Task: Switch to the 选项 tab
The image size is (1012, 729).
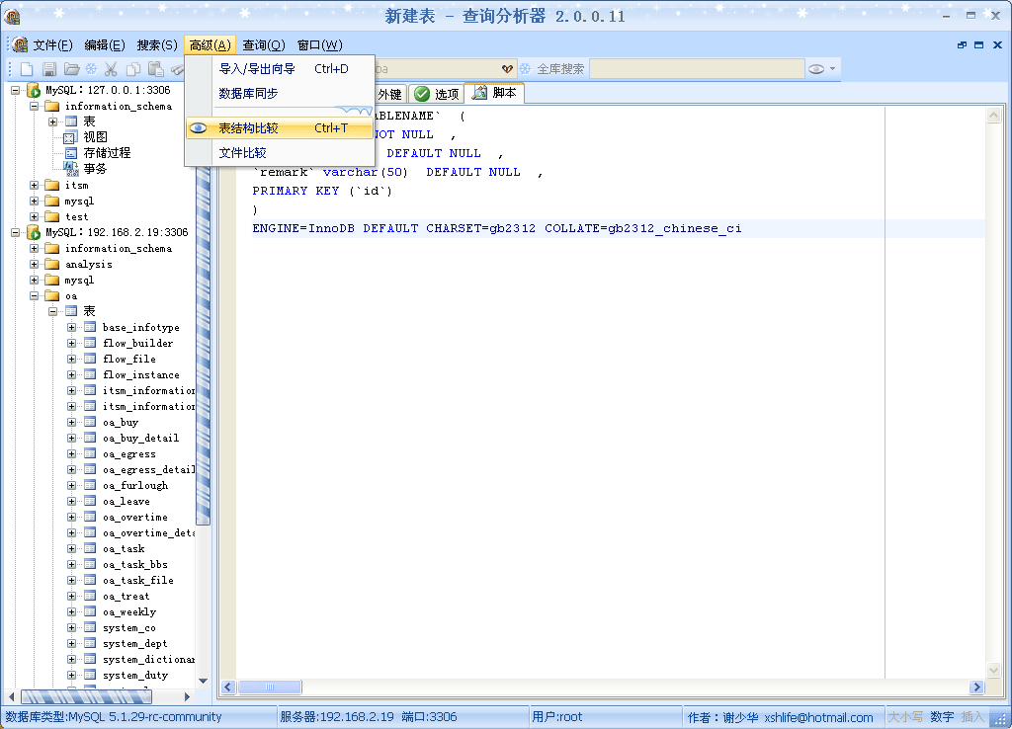Action: 438,94
